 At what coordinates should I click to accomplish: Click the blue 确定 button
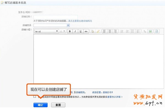point(40,105)
